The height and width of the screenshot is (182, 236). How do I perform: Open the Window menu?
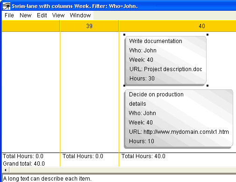point(80,15)
